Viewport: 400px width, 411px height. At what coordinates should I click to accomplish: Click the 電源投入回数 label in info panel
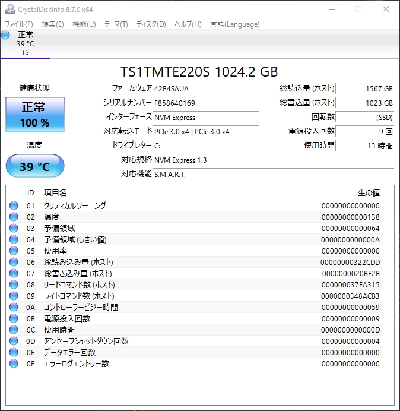(x=312, y=131)
